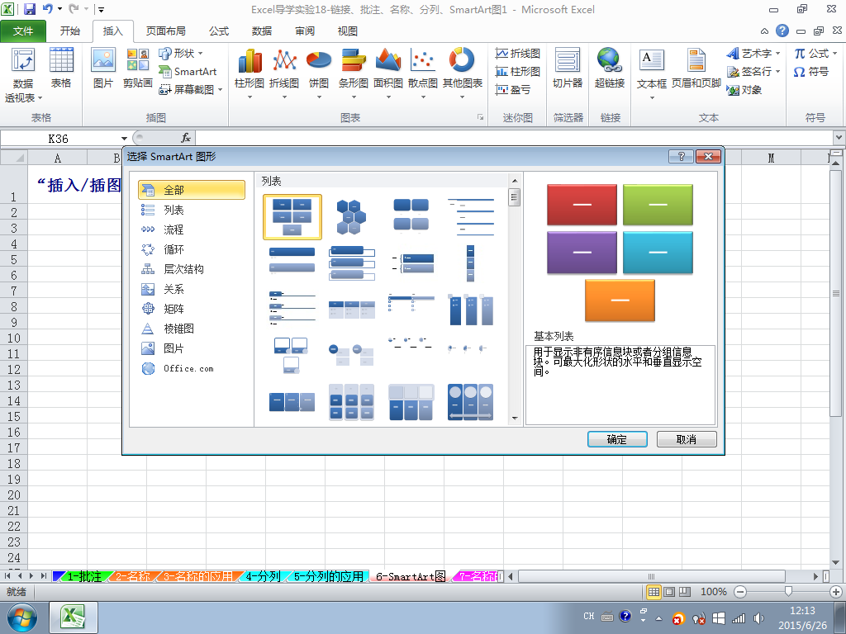Insert a PivotTable (数据透视表)
Image resolution: width=846 pixels, height=634 pixels.
(x=23, y=74)
